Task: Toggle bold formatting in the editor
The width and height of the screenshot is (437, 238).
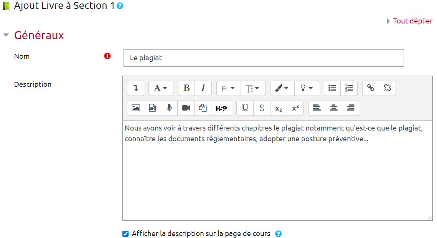Action: point(186,88)
